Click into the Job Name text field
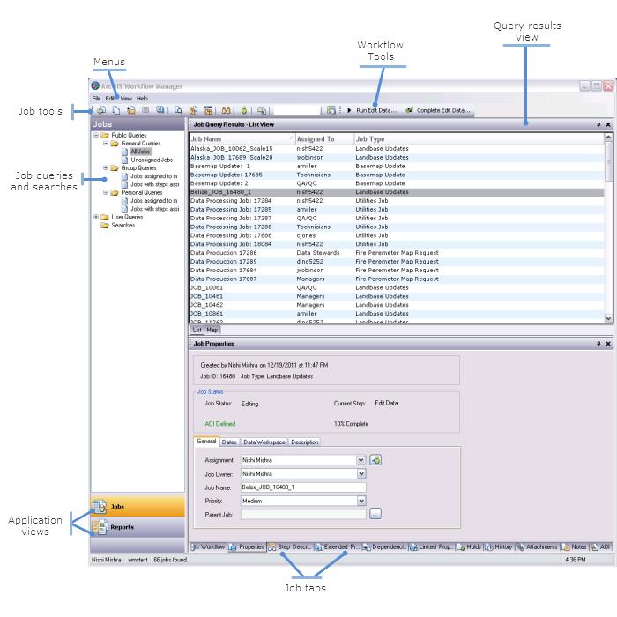617x617 pixels. (303, 487)
